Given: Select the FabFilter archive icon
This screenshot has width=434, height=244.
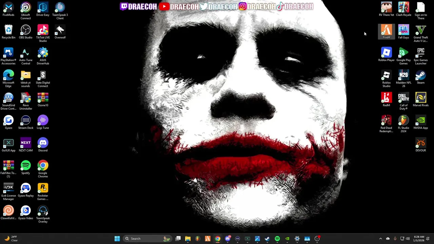Looking at the screenshot, I should (8, 169).
